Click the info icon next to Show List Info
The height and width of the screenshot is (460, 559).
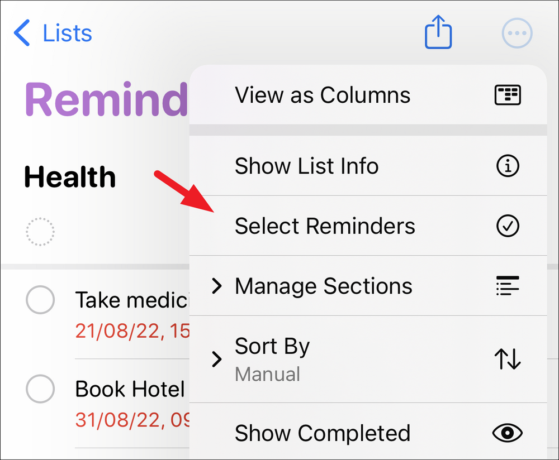(x=508, y=166)
